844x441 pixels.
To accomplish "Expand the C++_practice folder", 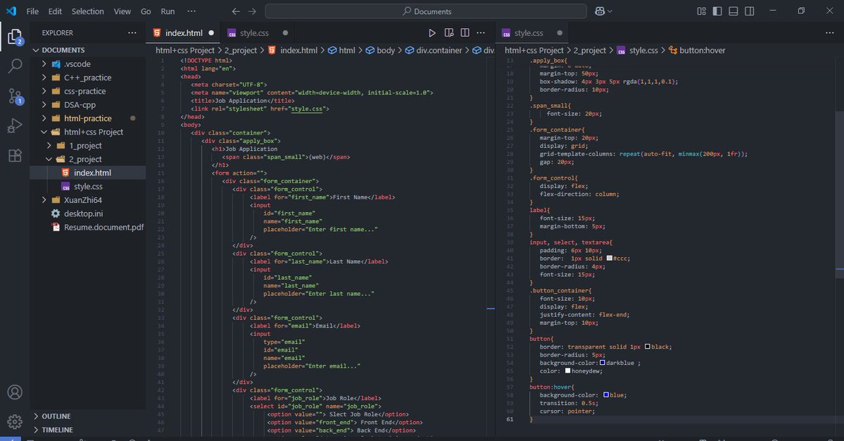I will pyautogui.click(x=44, y=77).
